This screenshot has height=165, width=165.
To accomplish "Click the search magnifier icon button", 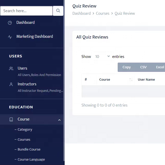I will 58,11.
